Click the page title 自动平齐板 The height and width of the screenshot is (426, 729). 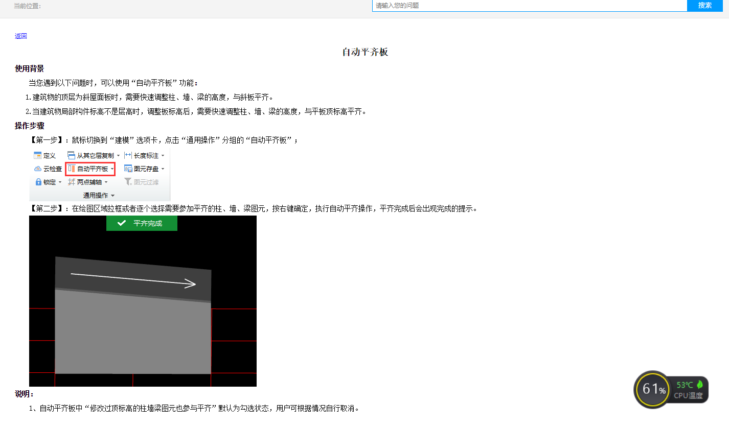365,52
